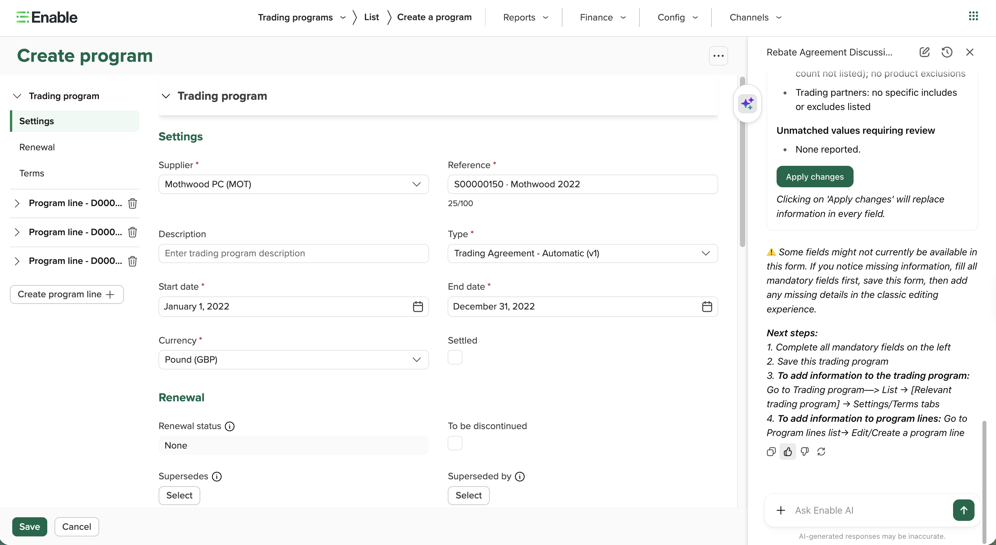Click Apply changes button
The width and height of the screenshot is (996, 545).
(x=815, y=177)
